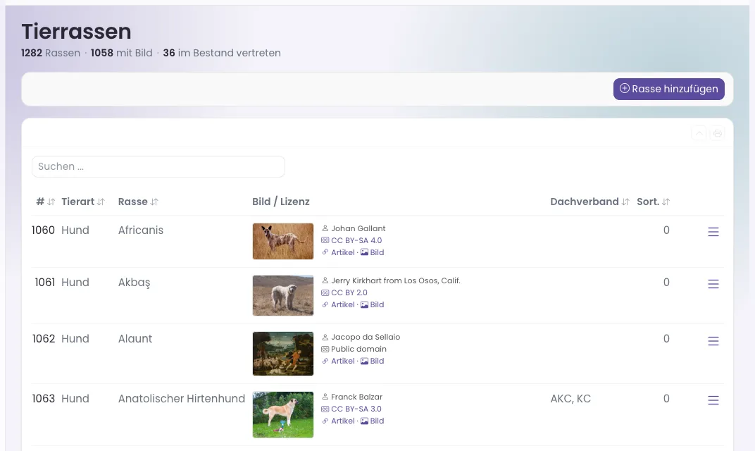
Task: Click the author name Jacopo da Sellaio
Action: [366, 337]
